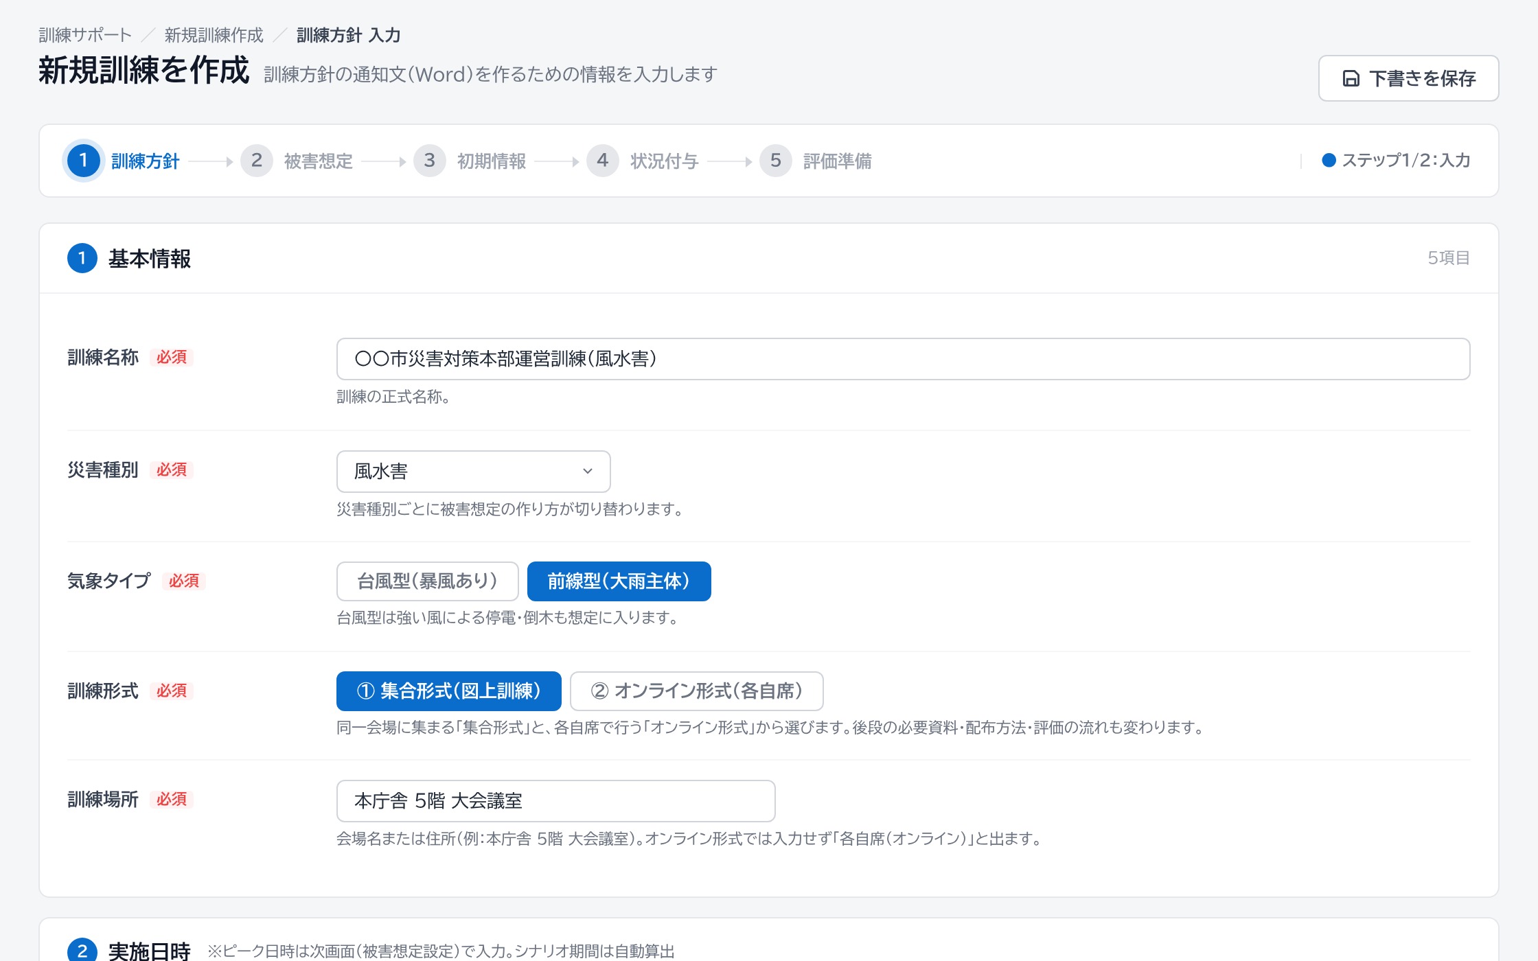Go to 評価準備 step label
This screenshot has height=961, width=1538.
(837, 161)
